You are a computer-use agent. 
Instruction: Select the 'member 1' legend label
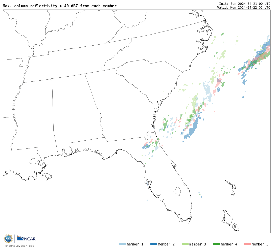click(135, 244)
